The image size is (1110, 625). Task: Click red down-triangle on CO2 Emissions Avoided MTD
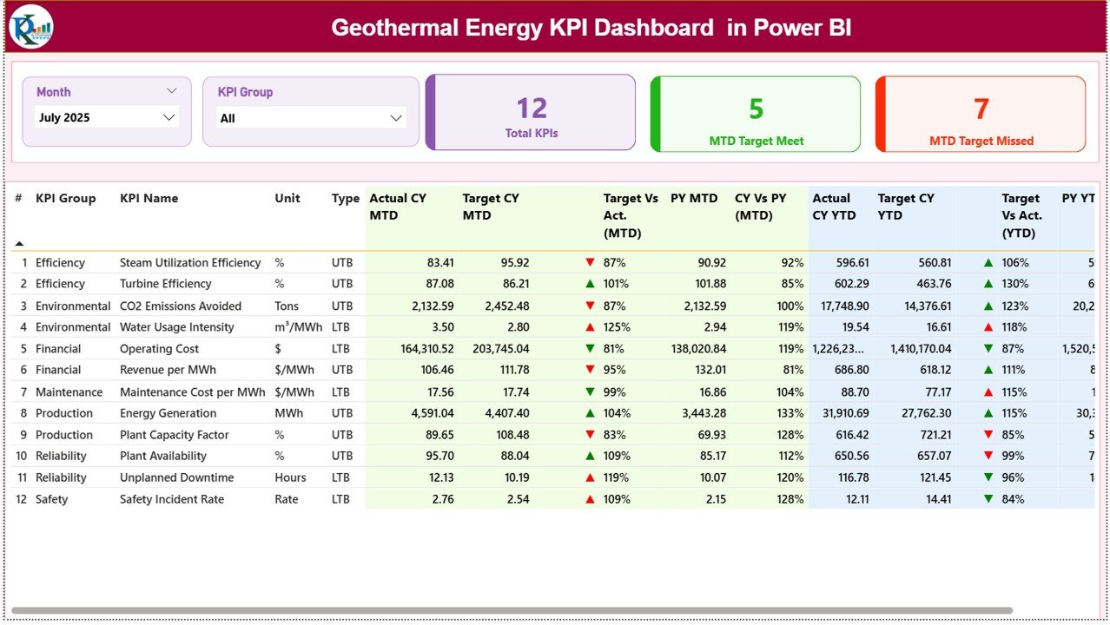[591, 306]
